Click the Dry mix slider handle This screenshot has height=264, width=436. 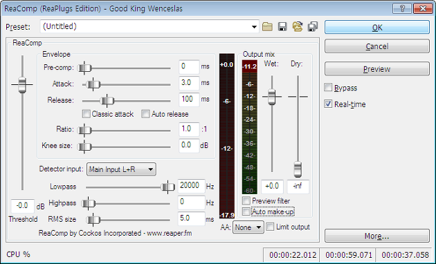[x=298, y=169]
